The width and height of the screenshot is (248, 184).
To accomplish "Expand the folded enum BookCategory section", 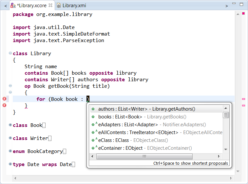I will coord(10,151).
